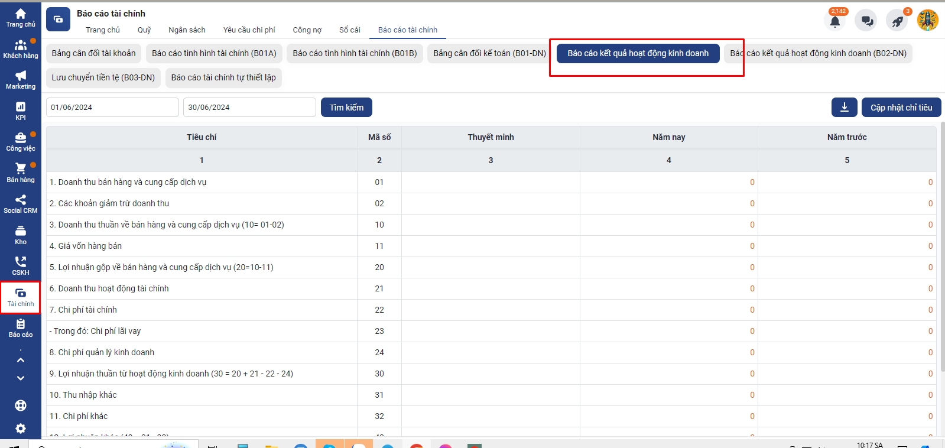Click the Cập nhật chỉ tiêu button
The width and height of the screenshot is (945, 448).
pyautogui.click(x=901, y=108)
